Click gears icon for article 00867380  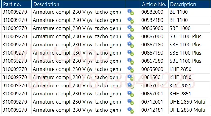point(131,61)
